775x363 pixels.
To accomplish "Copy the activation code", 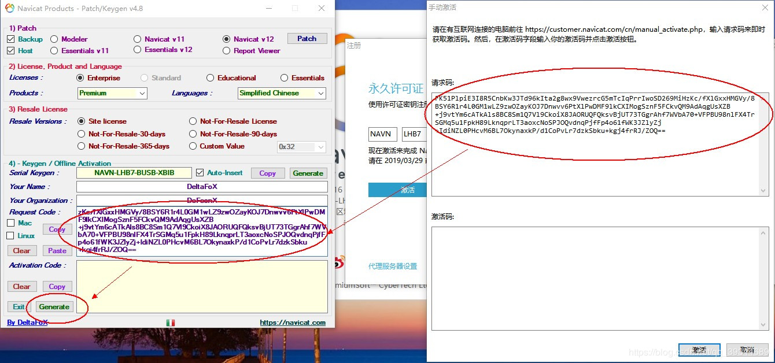I will pyautogui.click(x=57, y=287).
